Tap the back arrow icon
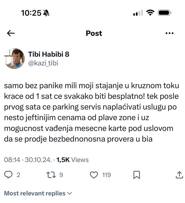 (11, 33)
